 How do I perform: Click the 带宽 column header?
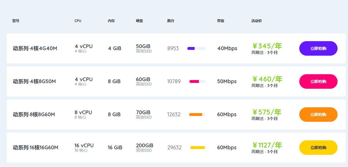220,21
